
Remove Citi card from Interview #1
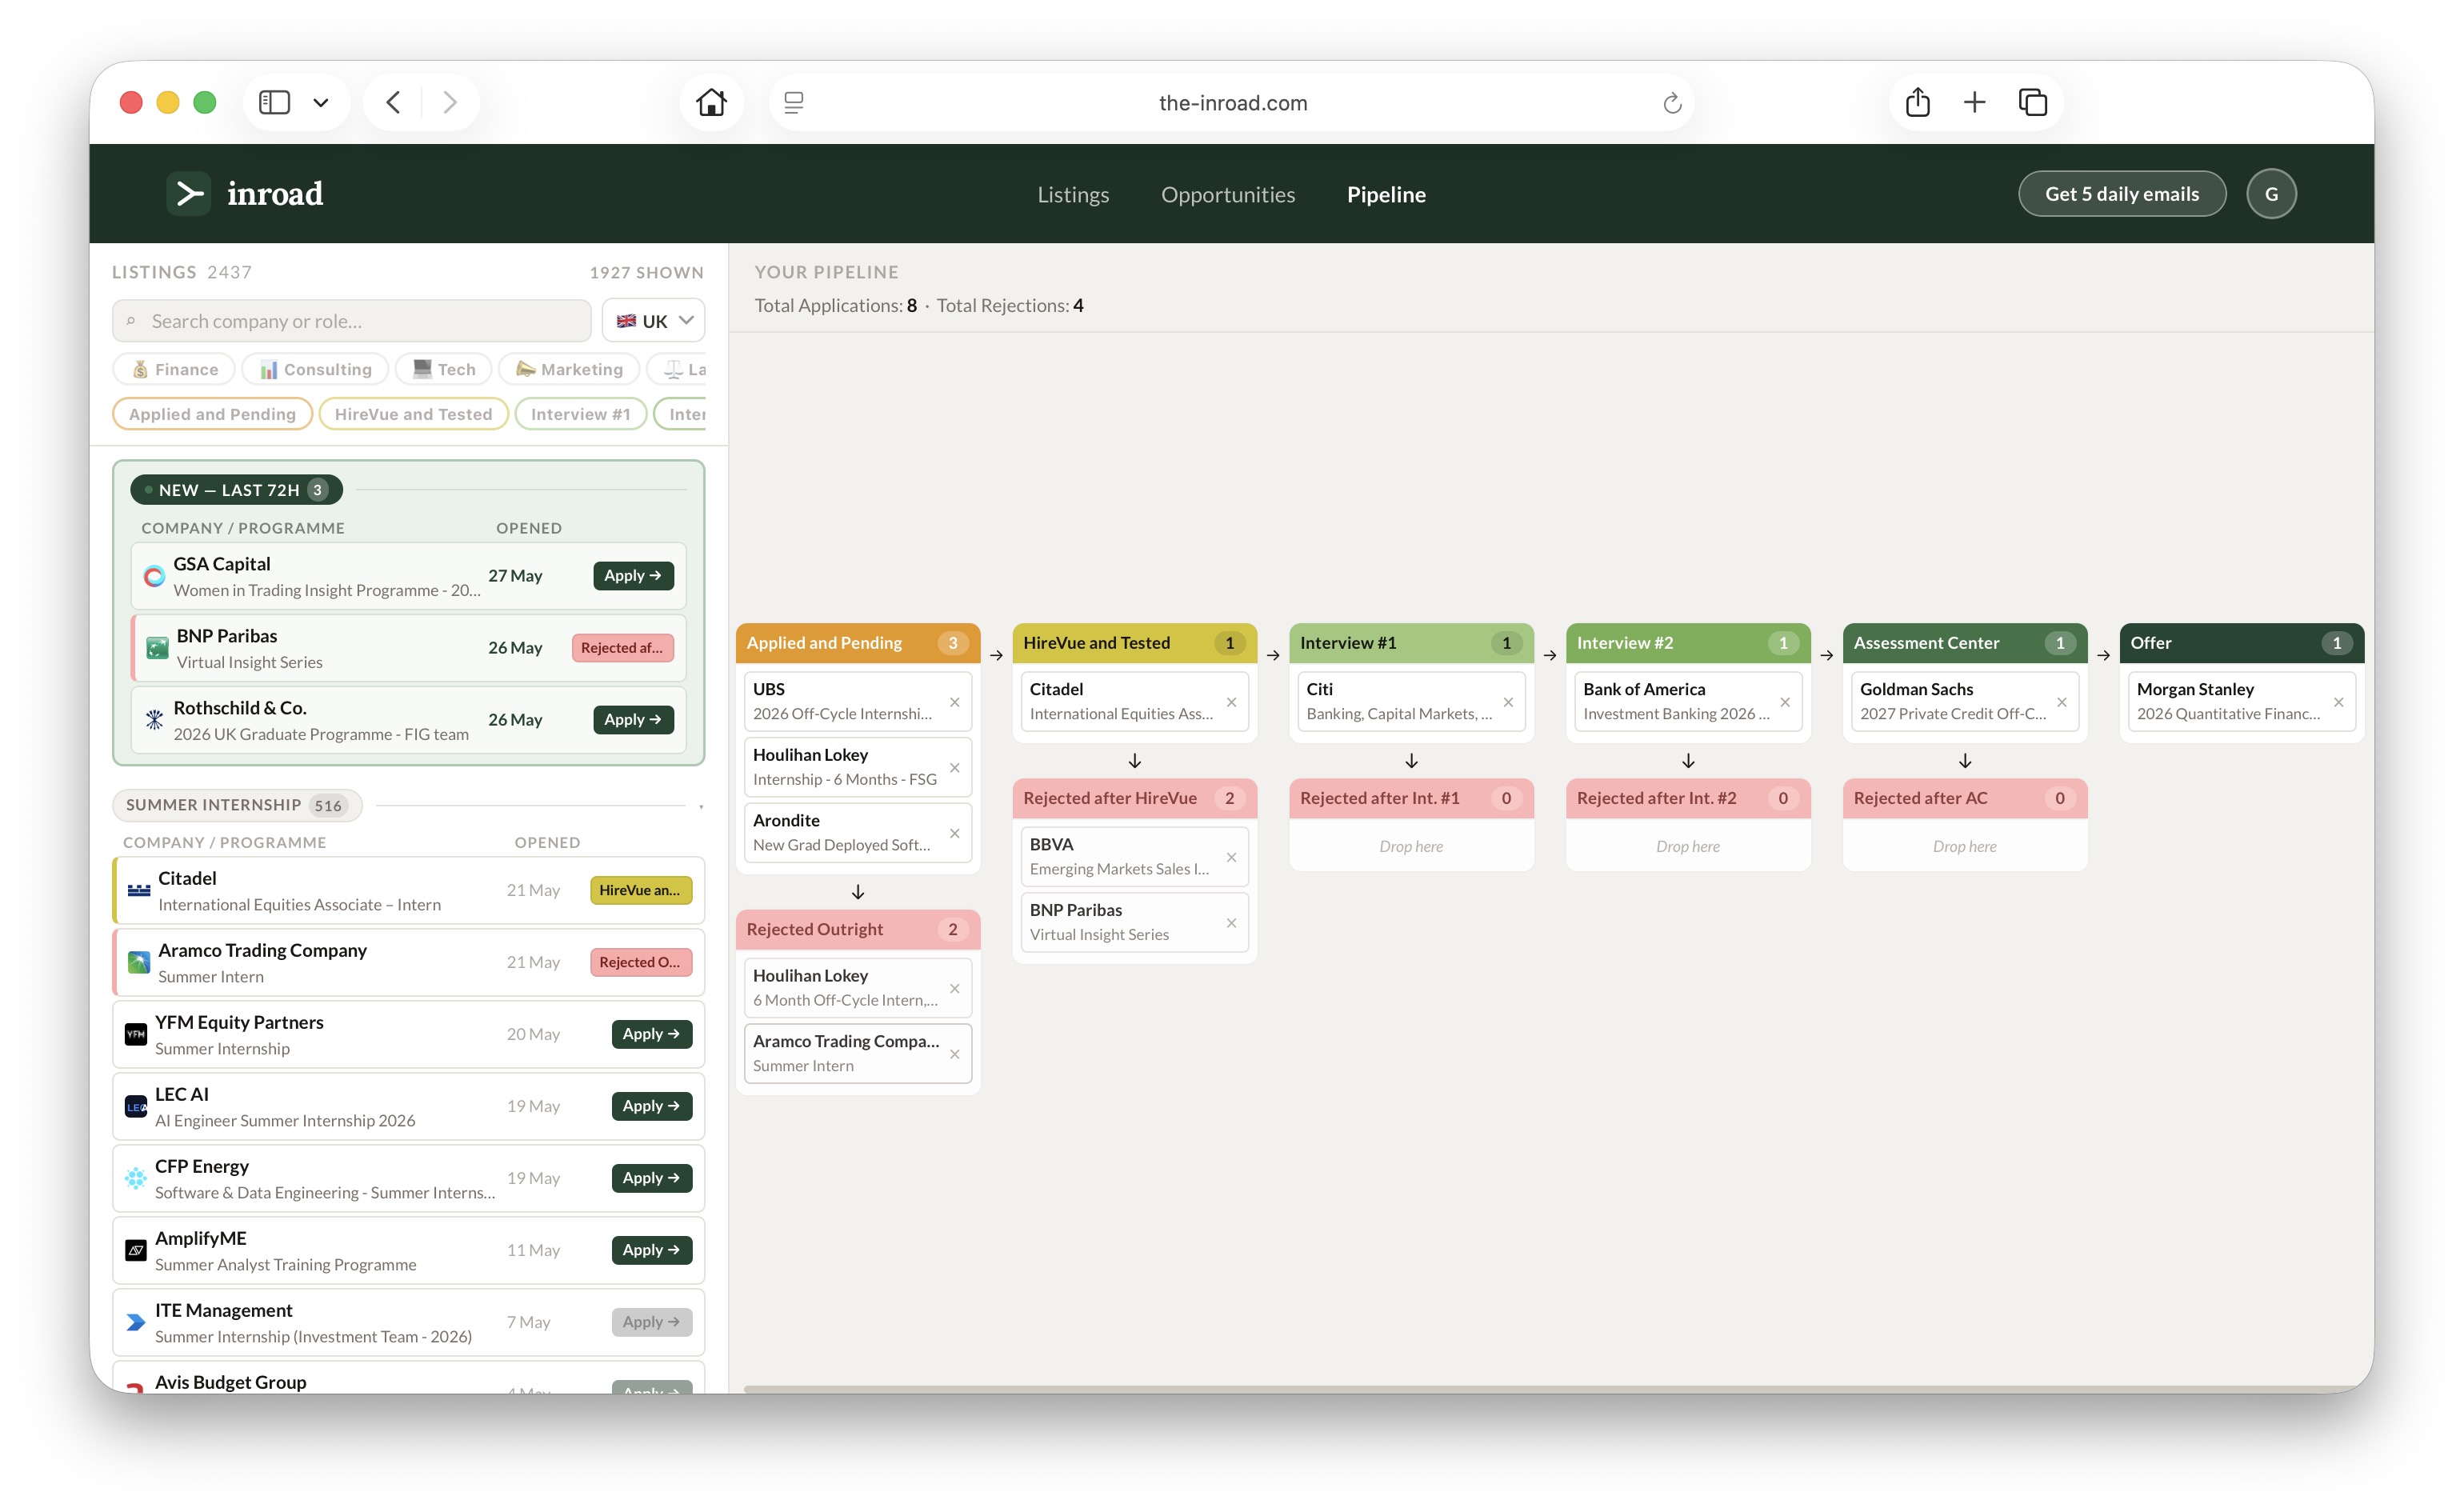(x=1508, y=702)
